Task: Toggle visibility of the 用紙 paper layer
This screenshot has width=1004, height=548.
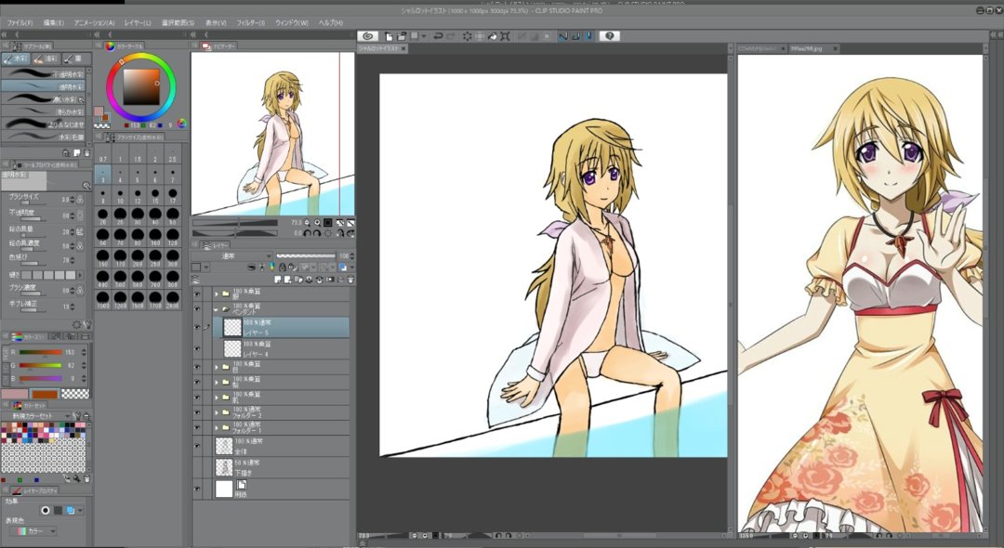Action: click(197, 489)
